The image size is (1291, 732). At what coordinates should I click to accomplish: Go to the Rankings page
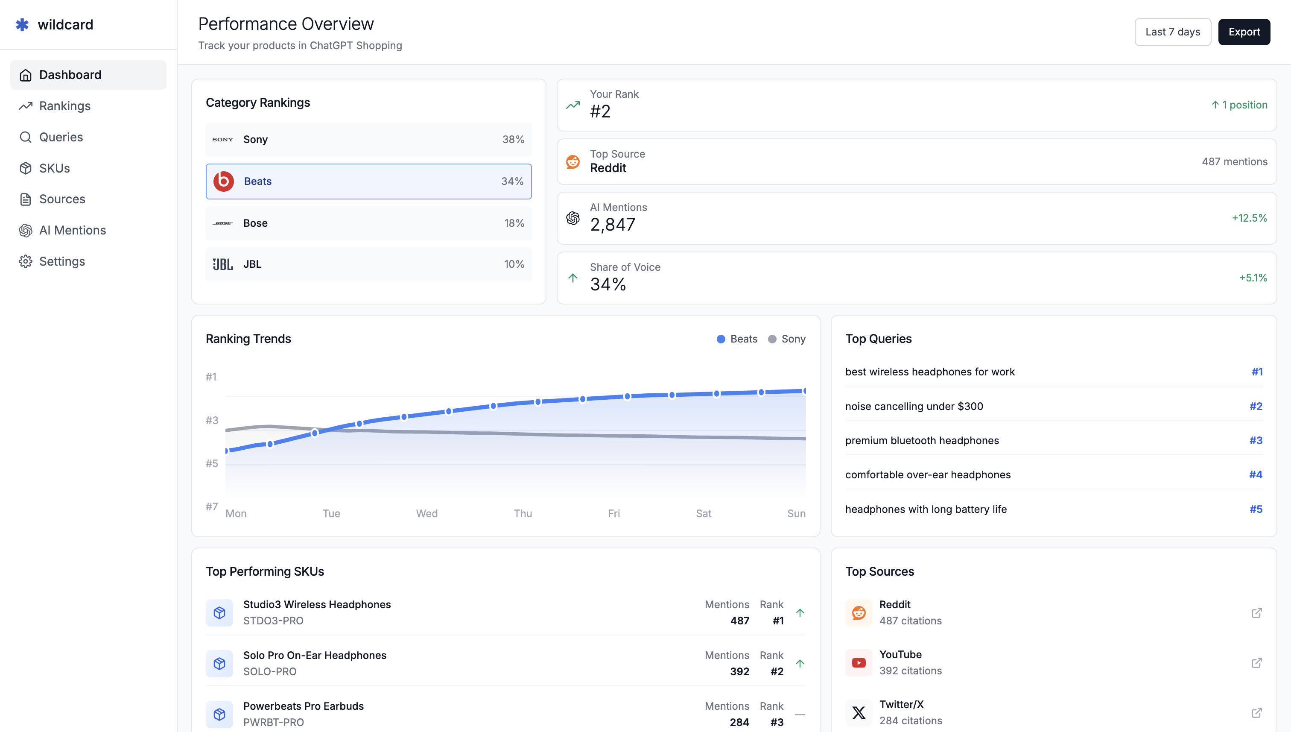[x=88, y=106]
